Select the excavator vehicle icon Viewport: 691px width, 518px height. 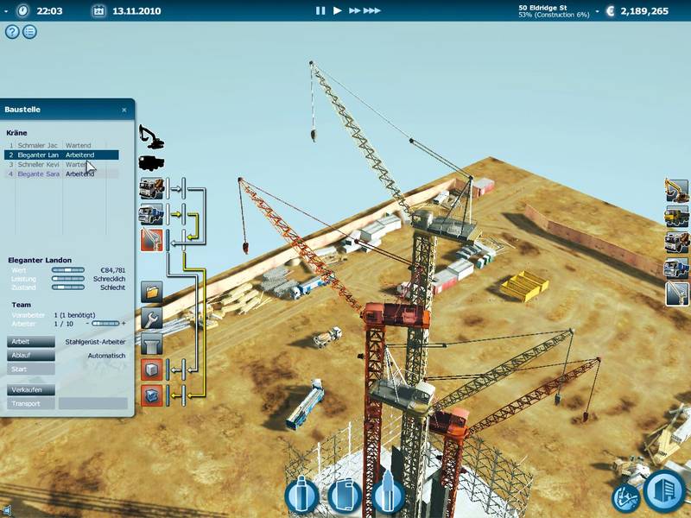click(x=150, y=137)
